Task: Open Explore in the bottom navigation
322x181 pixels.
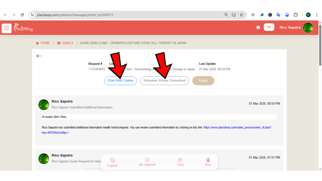Action: 112,162
